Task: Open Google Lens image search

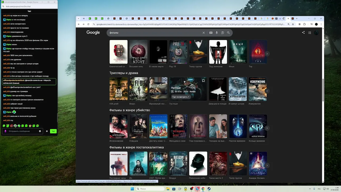Action: click(222, 33)
